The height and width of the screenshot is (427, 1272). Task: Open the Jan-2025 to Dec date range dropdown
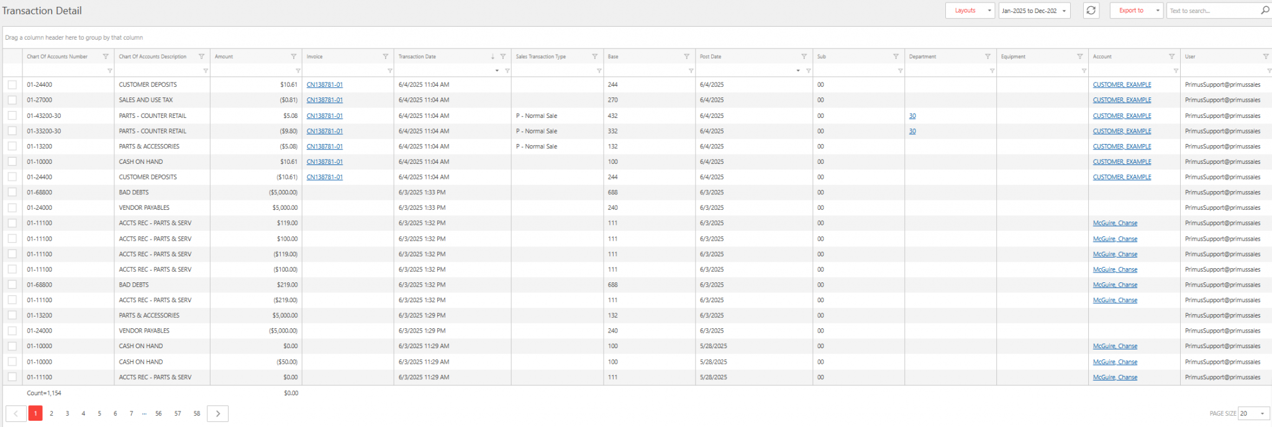coord(1034,11)
